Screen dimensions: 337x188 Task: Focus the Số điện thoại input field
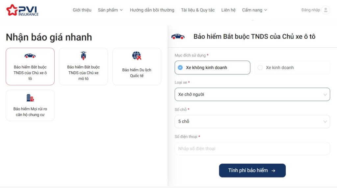coord(252,149)
